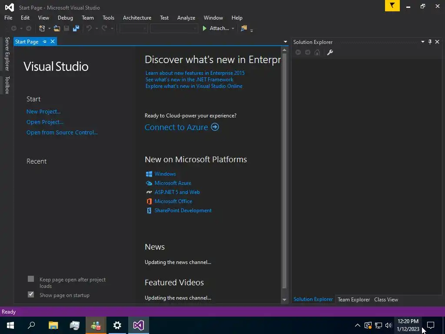The image size is (445, 334).
Task: Open the Navigate Backward history dropdown arrow
Action: (21, 28)
